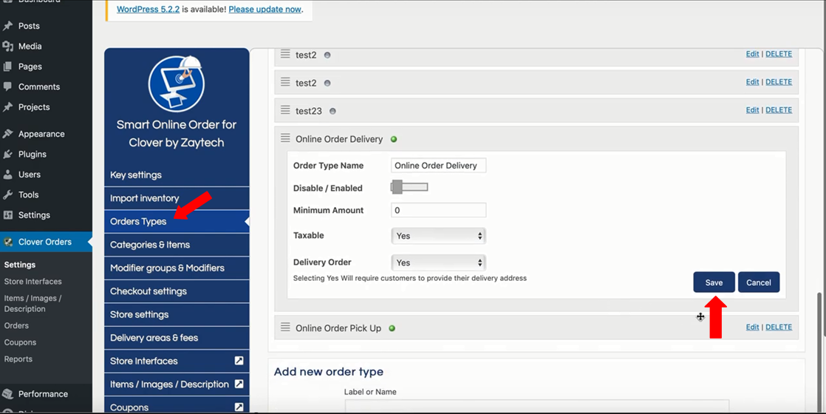Cancel editing the order type

coord(759,282)
